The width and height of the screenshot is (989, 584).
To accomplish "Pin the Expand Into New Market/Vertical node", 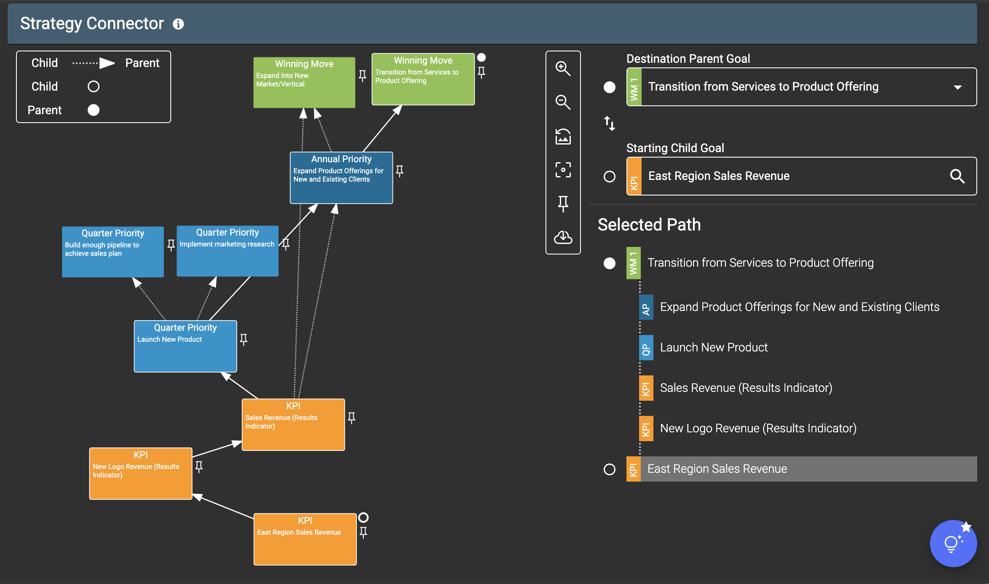I will click(363, 76).
